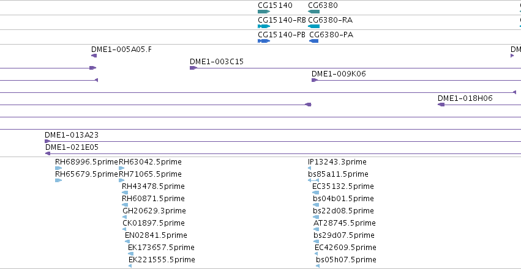Select the RH71065.5prime EST arrow
The height and width of the screenshot is (269, 521).
point(122,180)
